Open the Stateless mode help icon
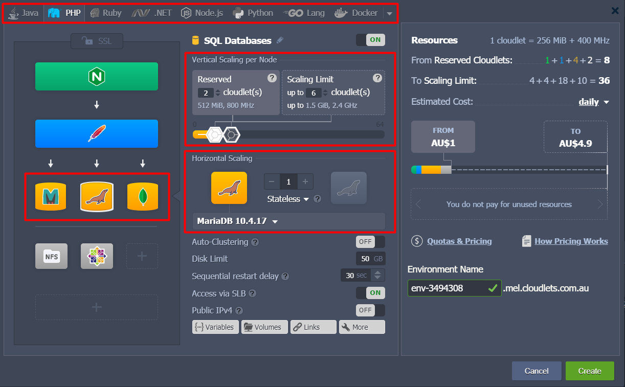The width and height of the screenshot is (625, 387). point(318,199)
